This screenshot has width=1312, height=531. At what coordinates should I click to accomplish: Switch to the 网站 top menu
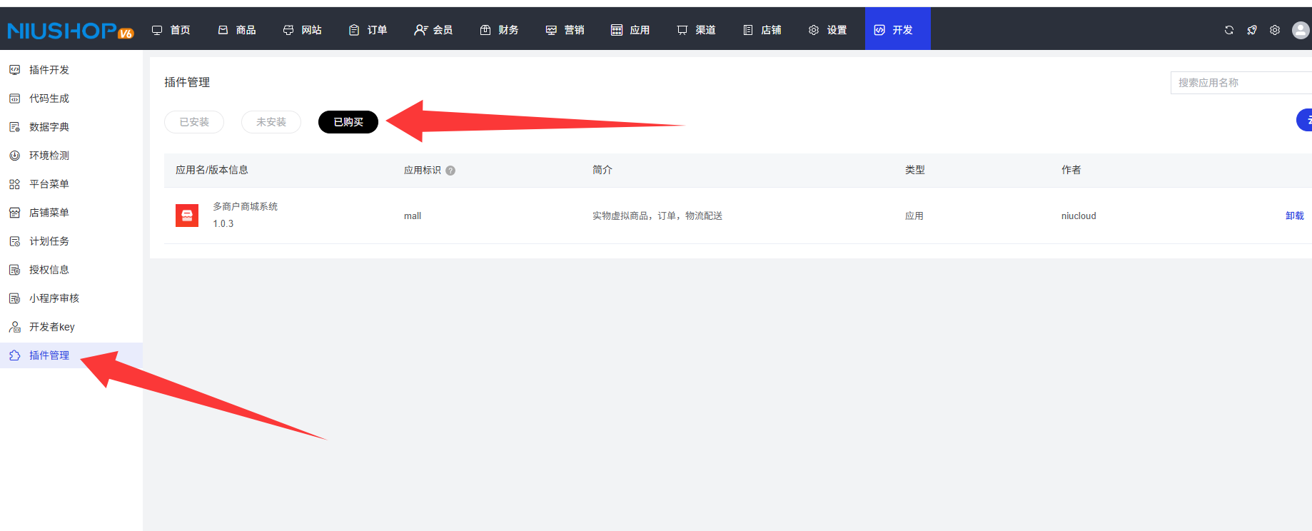point(303,30)
